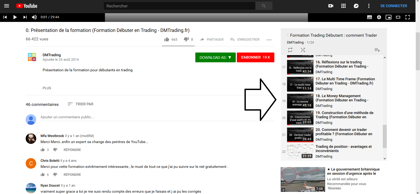Open playlist video 18. Le Money Management

pyautogui.click(x=342, y=98)
